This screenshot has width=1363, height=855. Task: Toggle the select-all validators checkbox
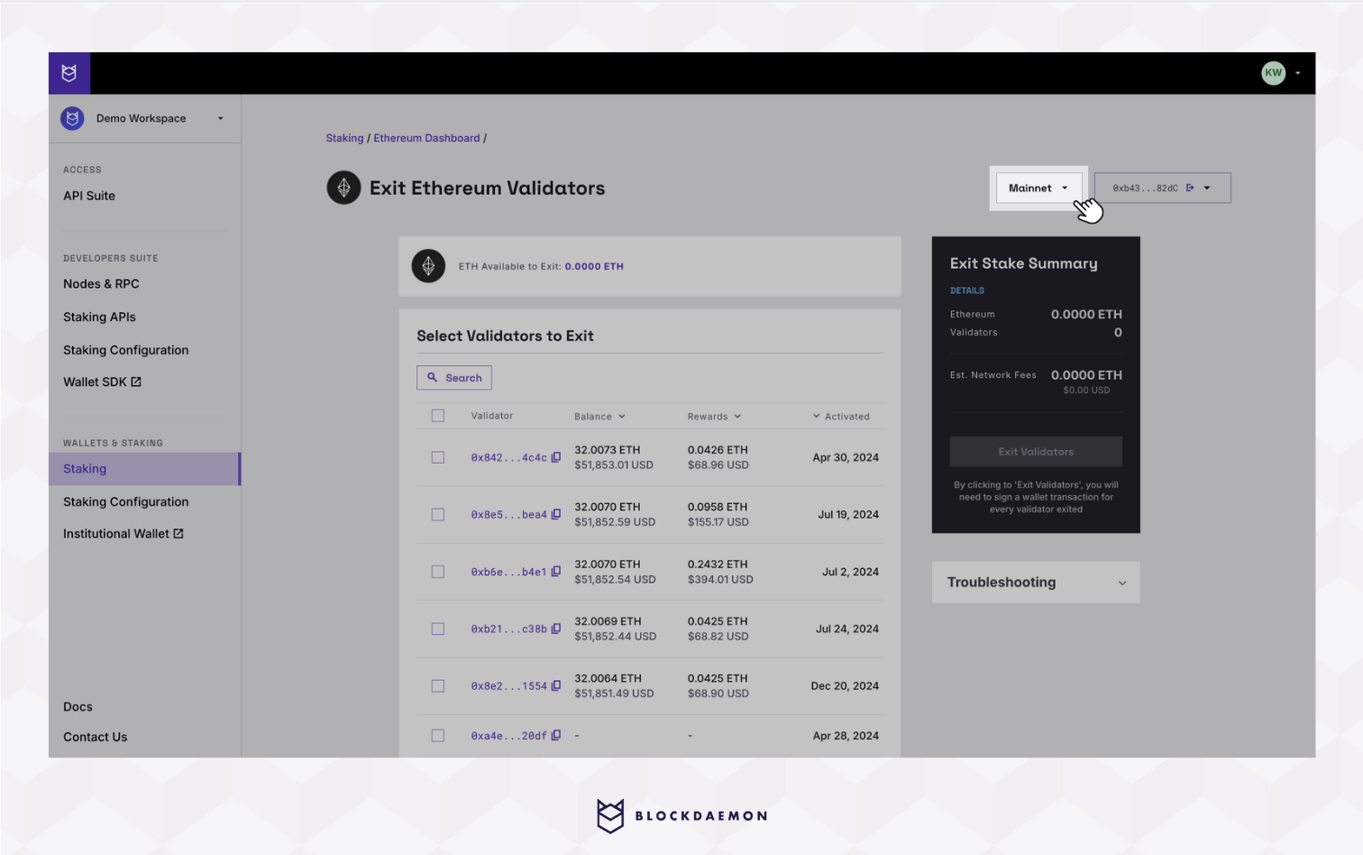click(x=438, y=416)
